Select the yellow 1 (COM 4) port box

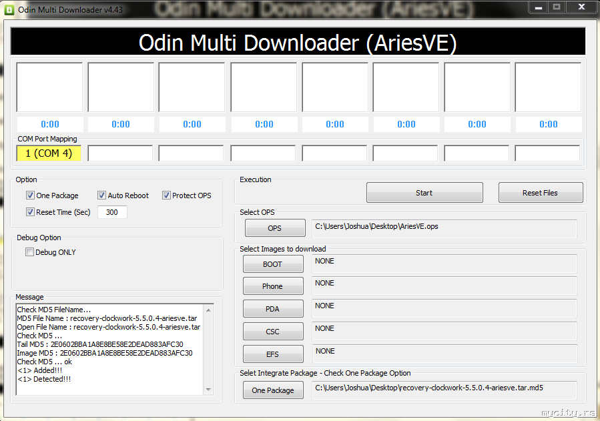(49, 153)
